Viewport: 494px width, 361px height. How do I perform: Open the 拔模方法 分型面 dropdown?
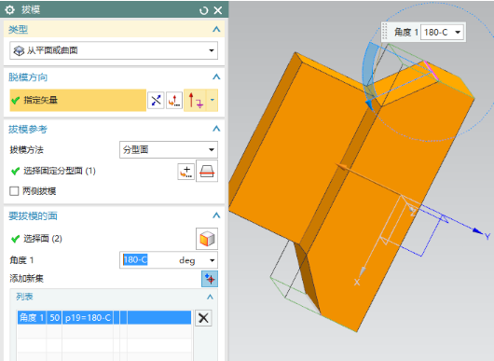tap(169, 150)
